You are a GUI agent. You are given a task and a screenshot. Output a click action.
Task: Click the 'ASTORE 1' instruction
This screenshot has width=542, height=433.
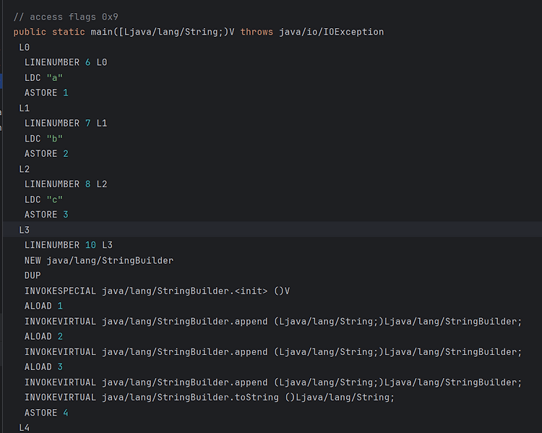(46, 93)
